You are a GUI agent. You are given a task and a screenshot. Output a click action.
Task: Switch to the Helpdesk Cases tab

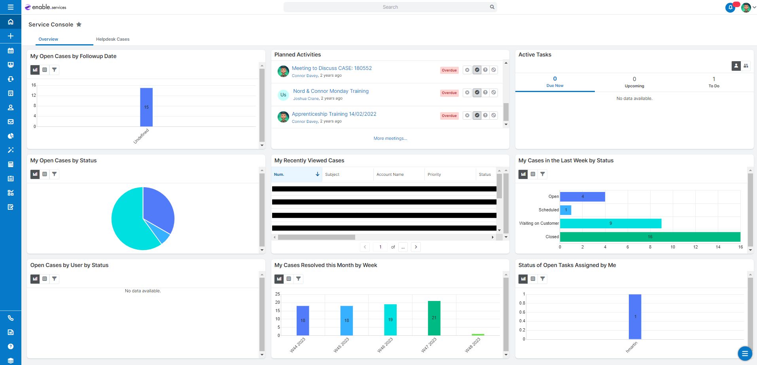tap(113, 39)
